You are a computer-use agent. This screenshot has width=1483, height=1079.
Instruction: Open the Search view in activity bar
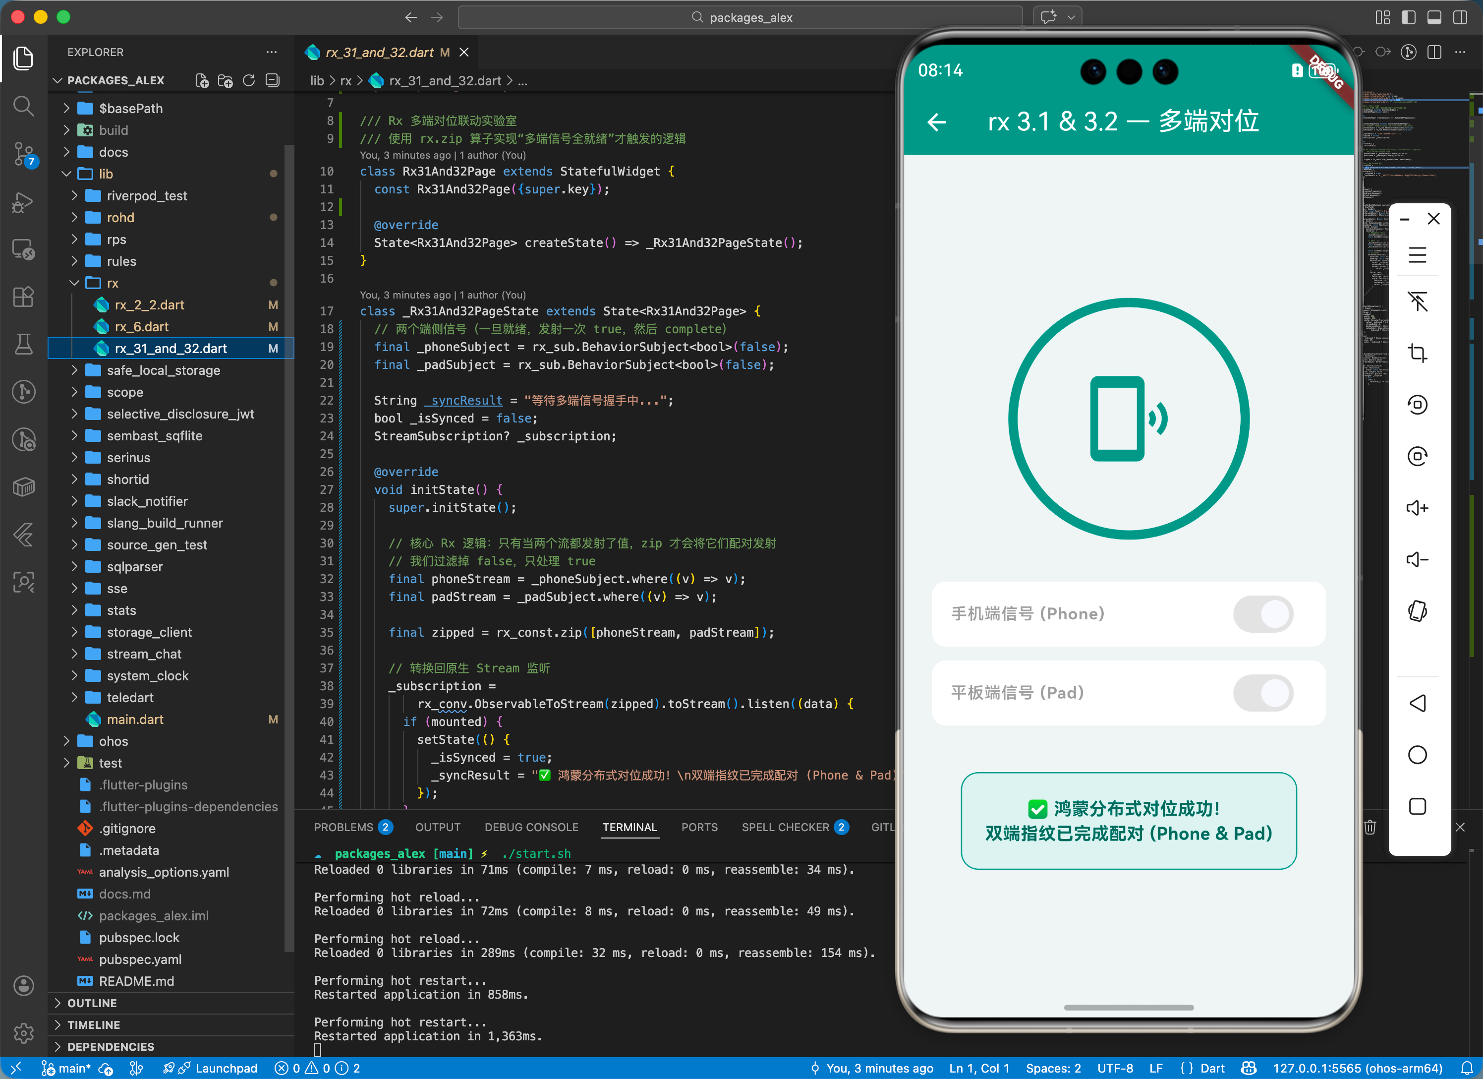(23, 106)
